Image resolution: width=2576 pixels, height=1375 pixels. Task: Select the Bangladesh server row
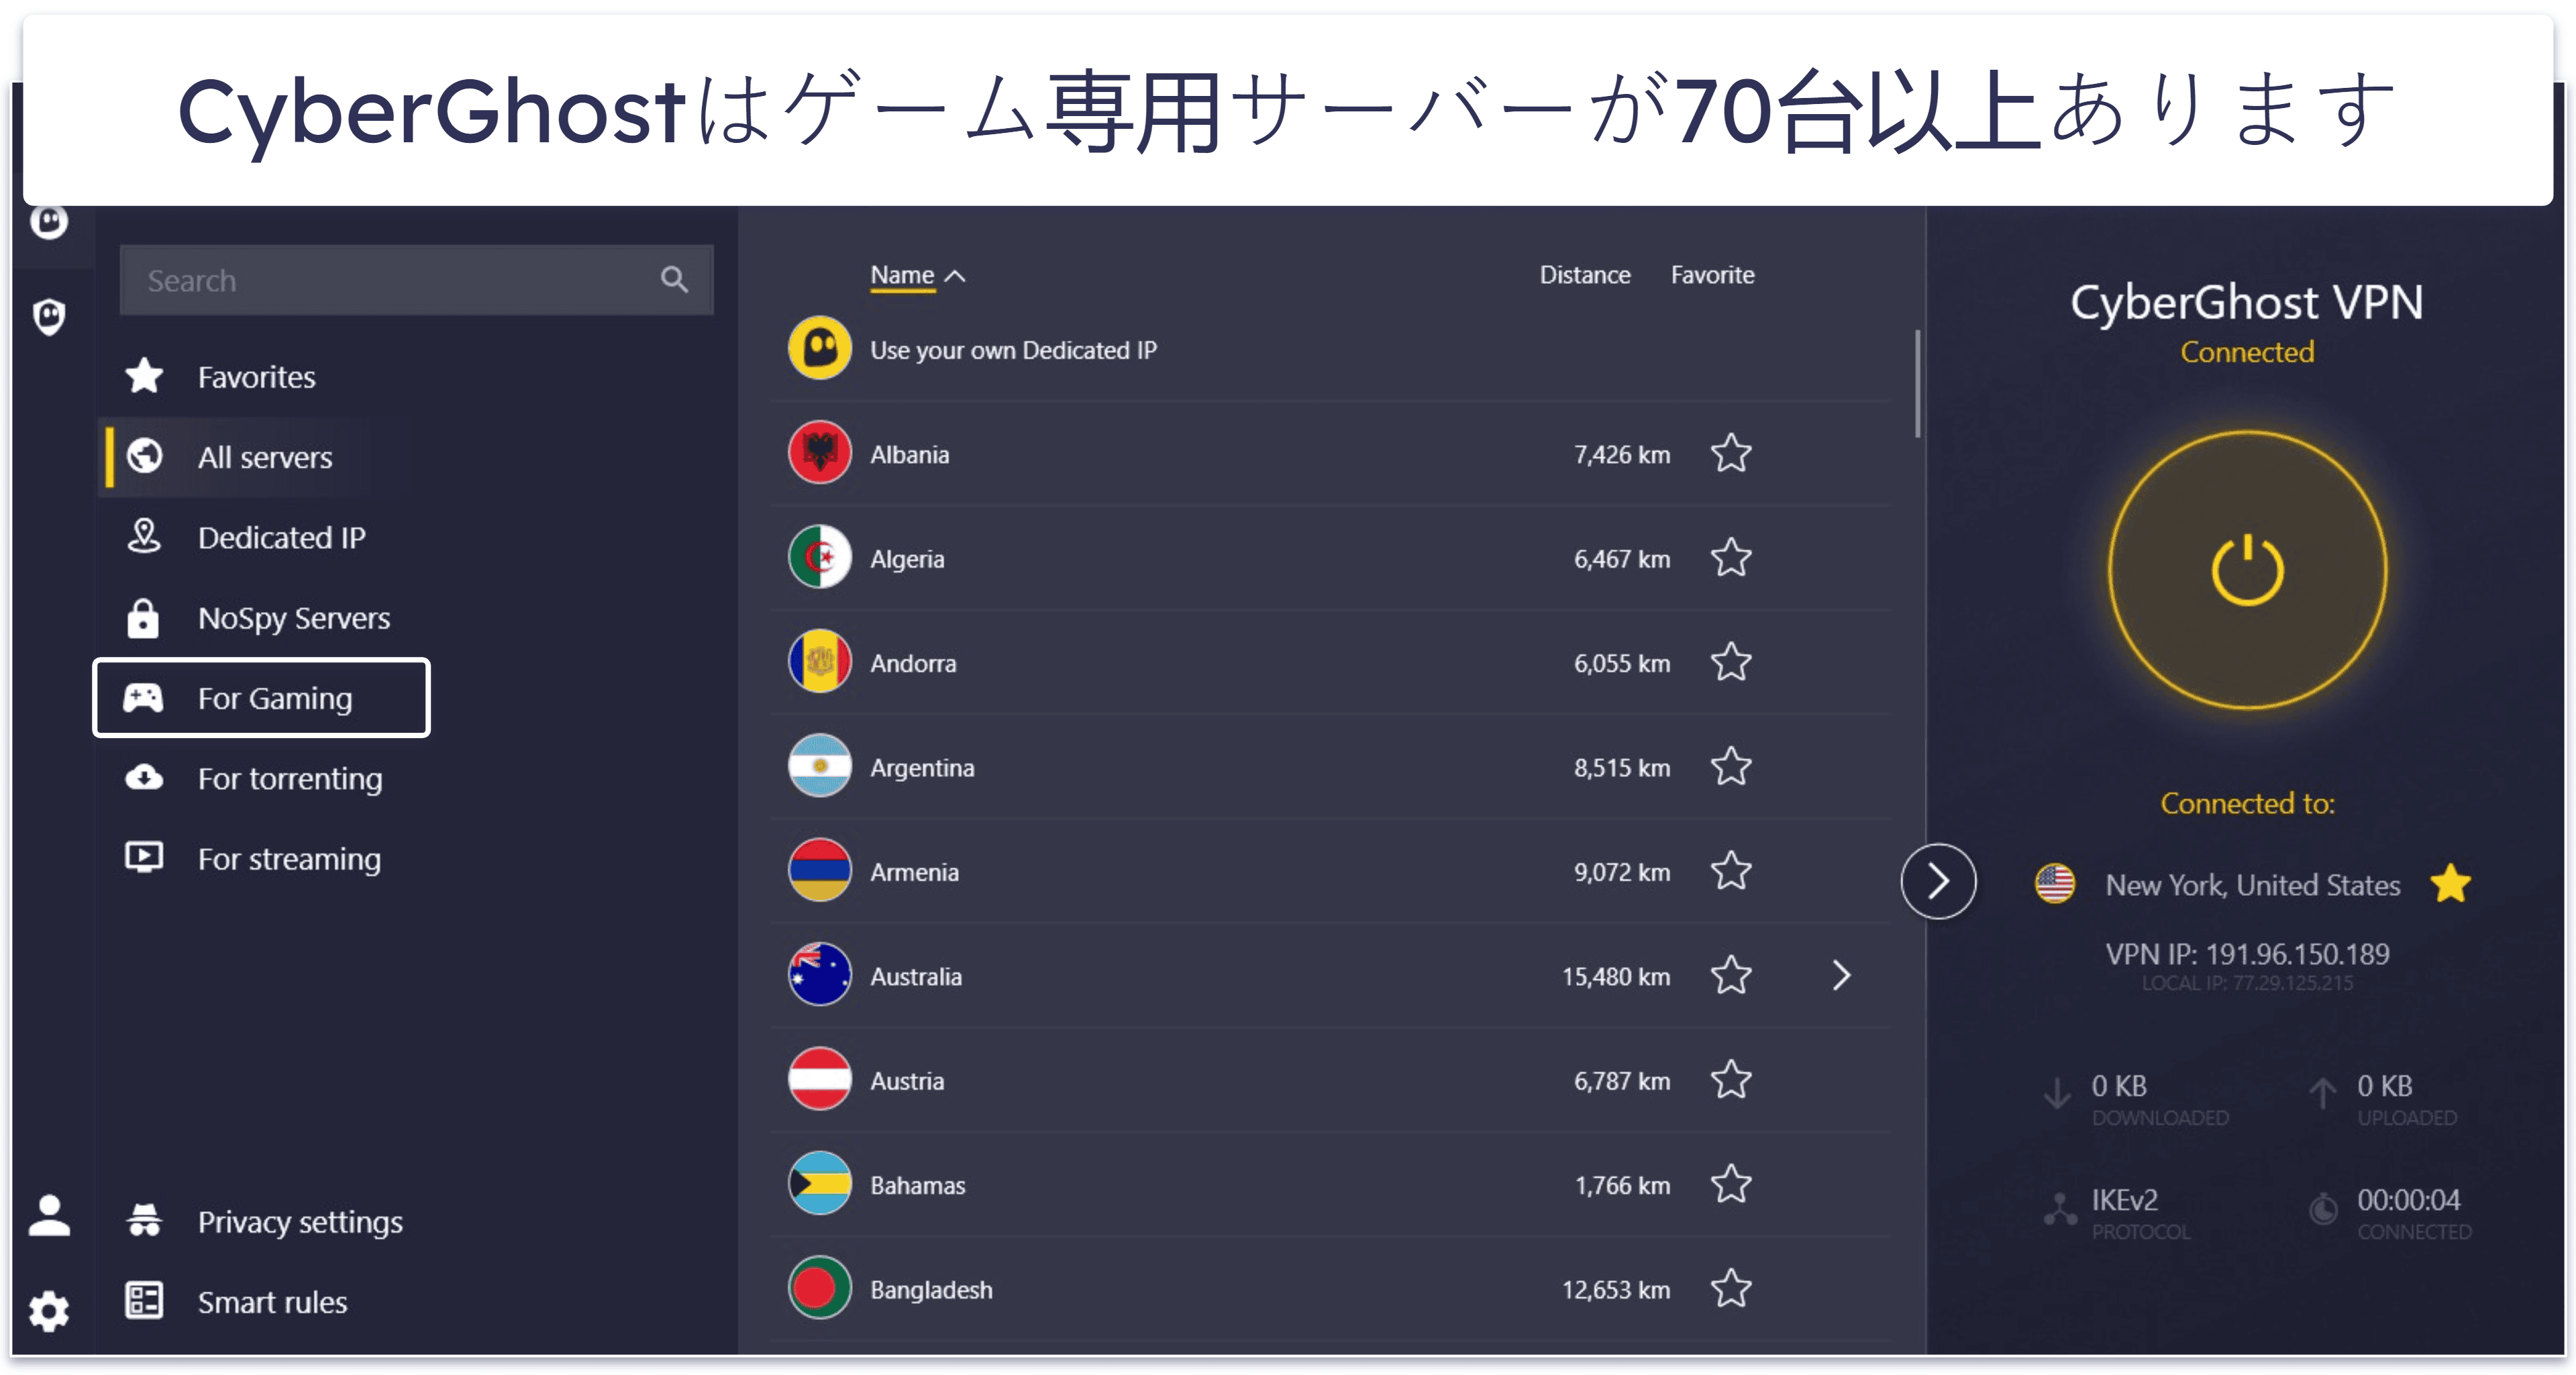tap(1330, 1289)
